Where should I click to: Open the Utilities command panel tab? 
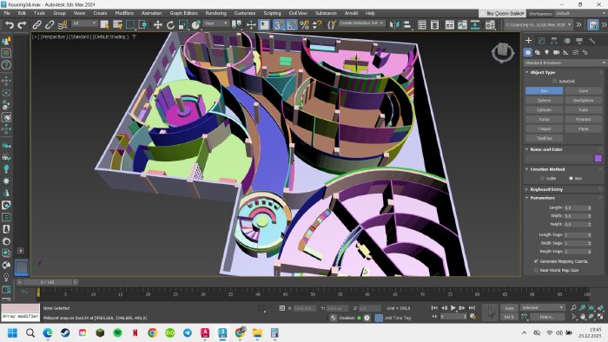click(591, 41)
